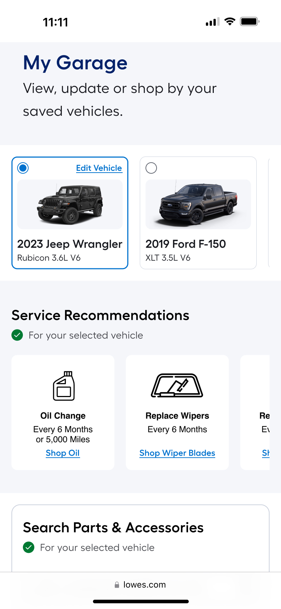Tap the partially visible third vehicle card
Image resolution: width=281 pixels, height=609 pixels.
[269, 213]
